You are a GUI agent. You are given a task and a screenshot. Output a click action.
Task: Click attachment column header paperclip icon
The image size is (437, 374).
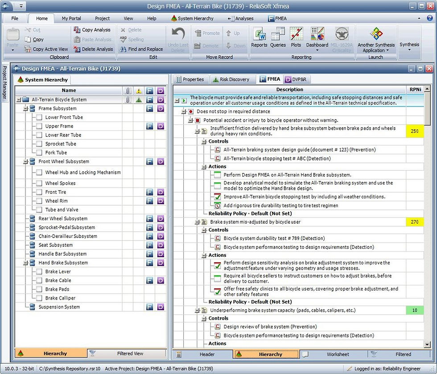tap(128, 90)
